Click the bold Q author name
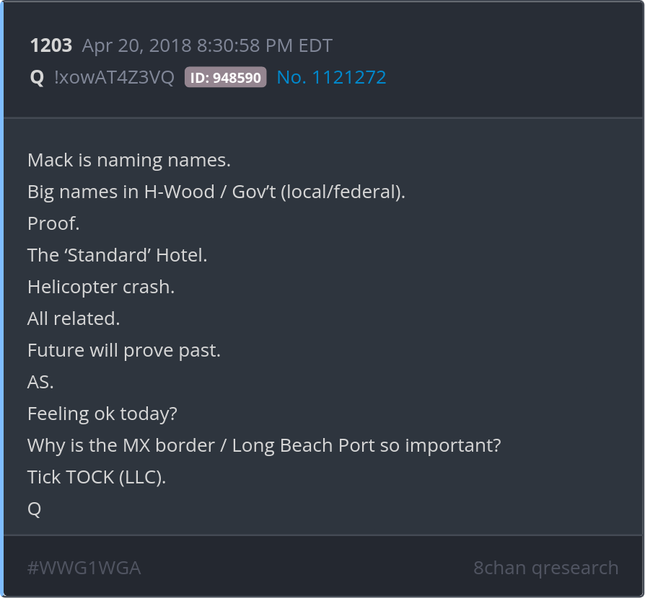Image resolution: width=645 pixels, height=598 pixels. click(x=37, y=77)
